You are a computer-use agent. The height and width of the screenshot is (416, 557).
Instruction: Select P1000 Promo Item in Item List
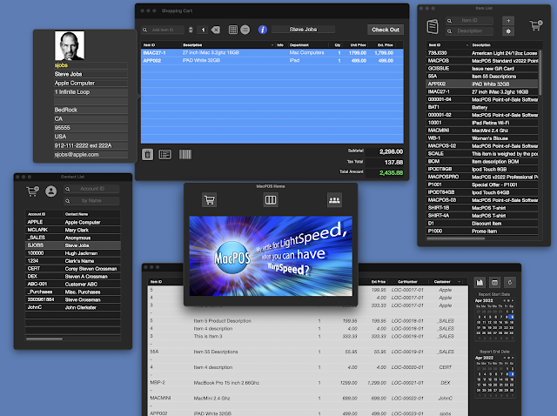(482, 231)
